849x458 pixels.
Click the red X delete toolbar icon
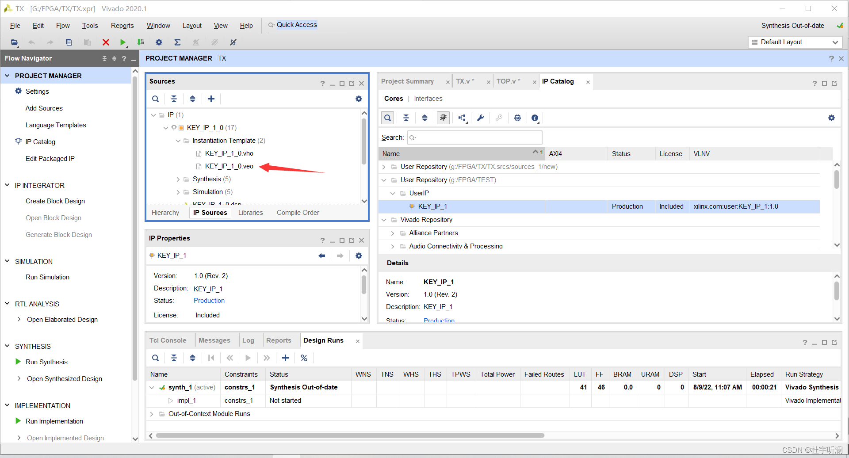tap(106, 42)
